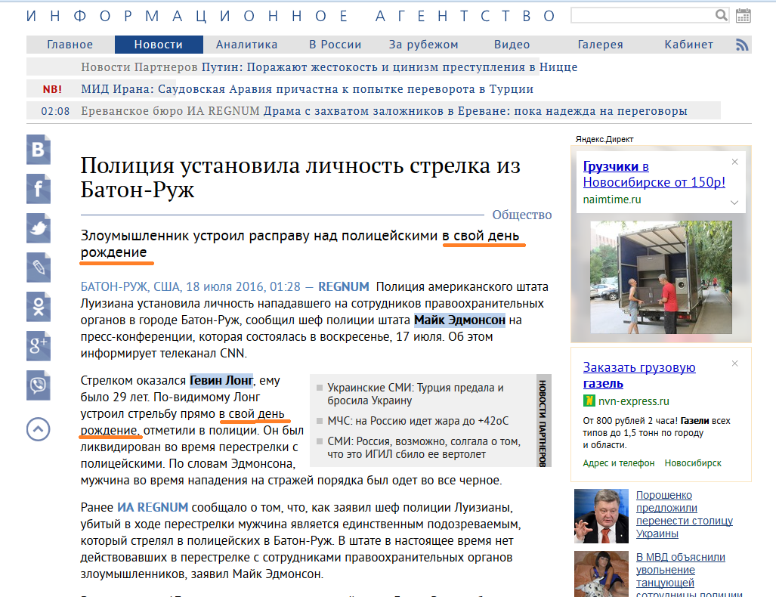776x597 pixels.
Task: Click the ИА REGNUM link in the text
Action: click(153, 507)
